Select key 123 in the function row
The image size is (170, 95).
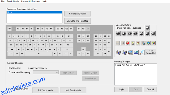[71, 29]
